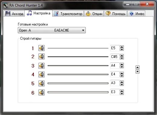Image resolution: width=157 pixels, height=115 pixels.
Task: Shift all strings tuning down
Action: point(137,71)
